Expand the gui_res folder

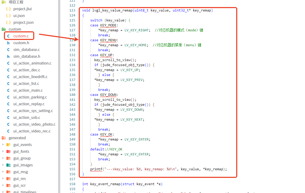point(3,178)
